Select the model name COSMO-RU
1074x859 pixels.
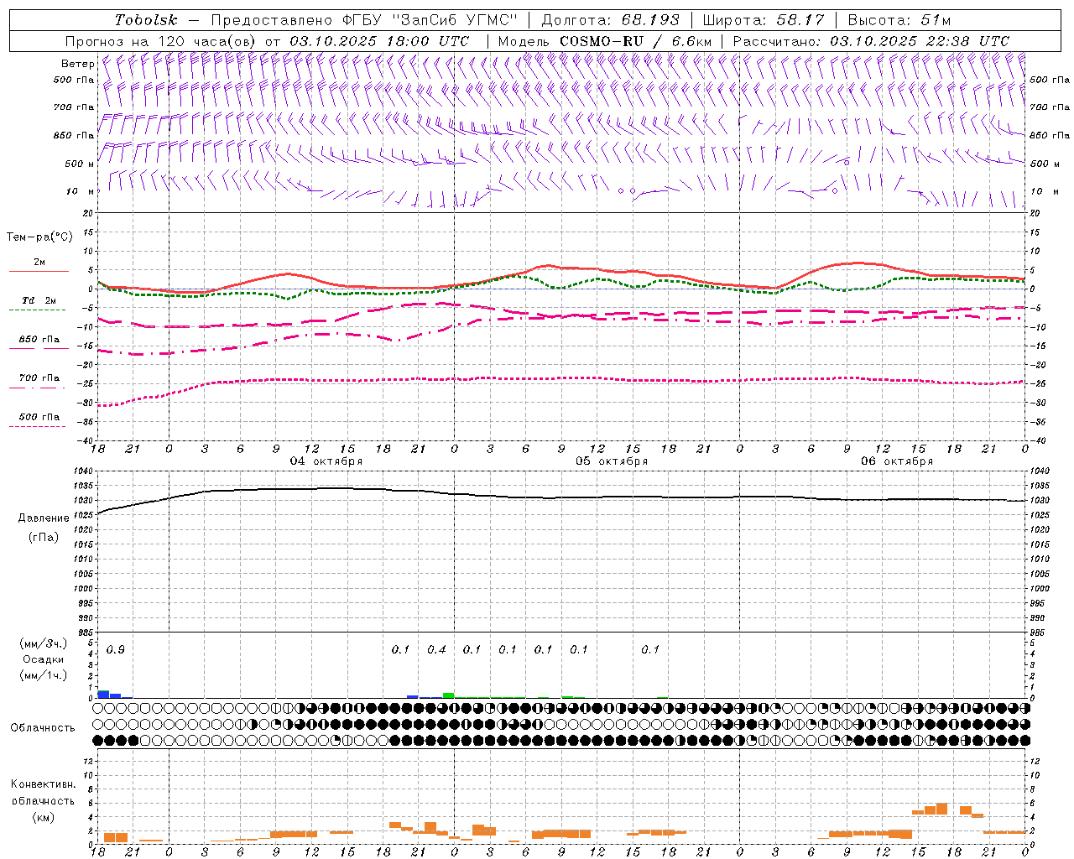coord(601,41)
